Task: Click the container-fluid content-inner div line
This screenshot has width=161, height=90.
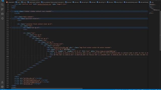Action: [35, 24]
